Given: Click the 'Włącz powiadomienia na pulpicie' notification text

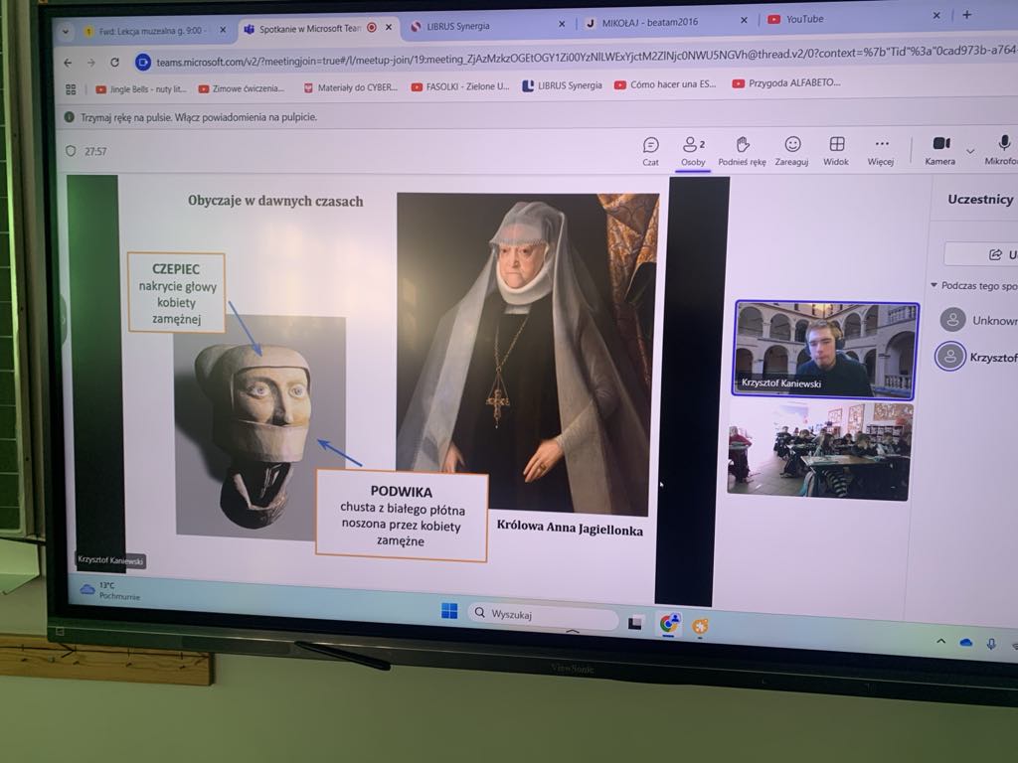Looking at the screenshot, I should [x=247, y=117].
